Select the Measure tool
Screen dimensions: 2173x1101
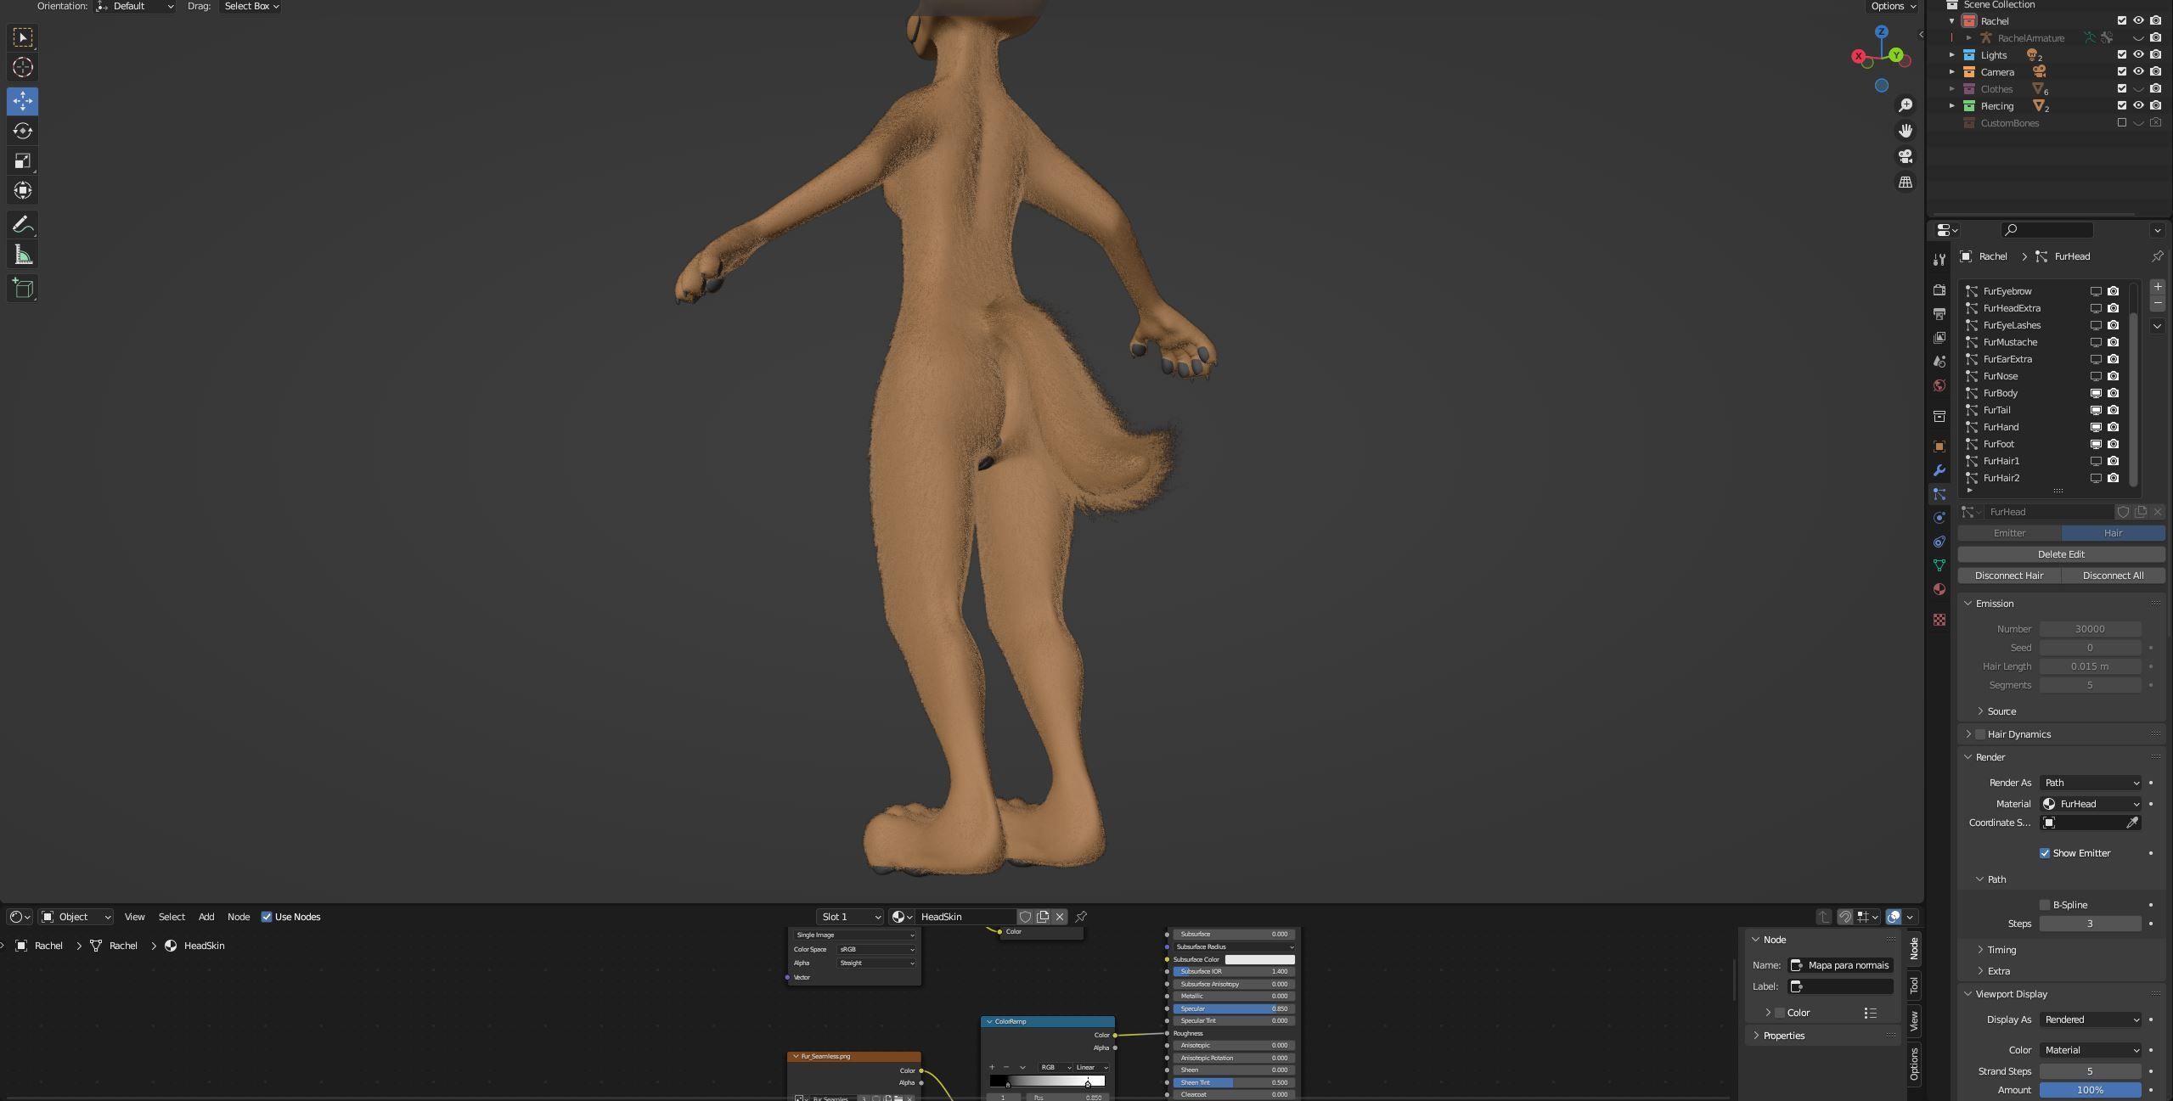point(23,255)
